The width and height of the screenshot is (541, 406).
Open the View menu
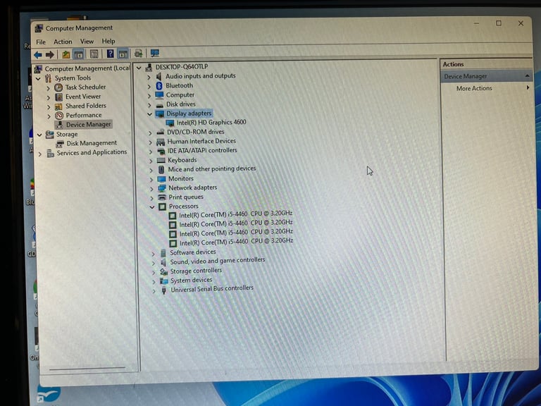click(87, 42)
